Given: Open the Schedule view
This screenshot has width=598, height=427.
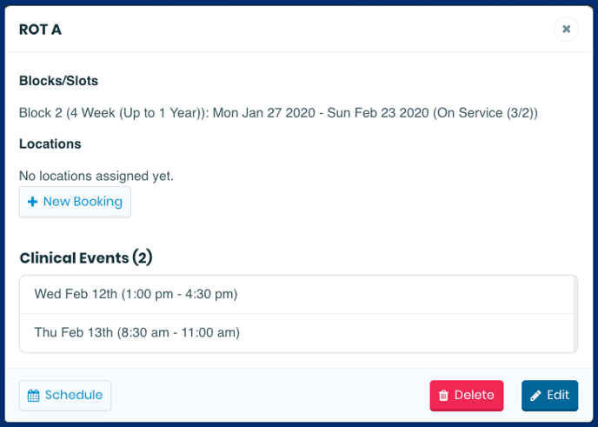Looking at the screenshot, I should (65, 396).
